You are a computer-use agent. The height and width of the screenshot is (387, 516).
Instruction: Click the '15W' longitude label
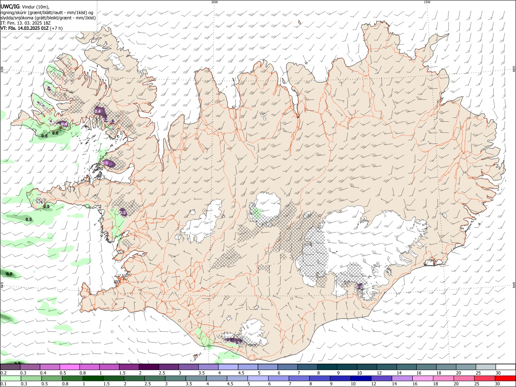tap(427, 2)
